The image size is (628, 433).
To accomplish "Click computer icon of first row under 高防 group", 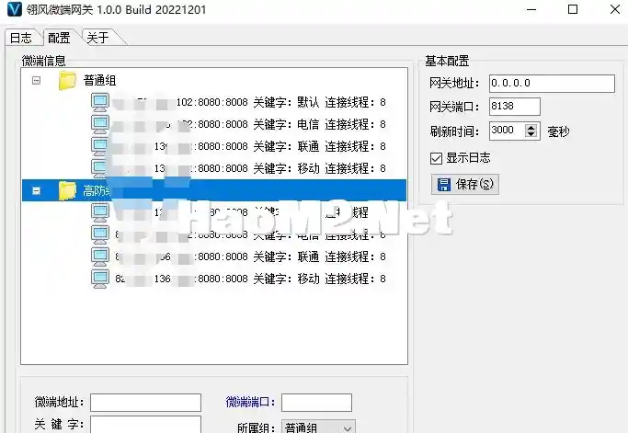I will [x=99, y=212].
